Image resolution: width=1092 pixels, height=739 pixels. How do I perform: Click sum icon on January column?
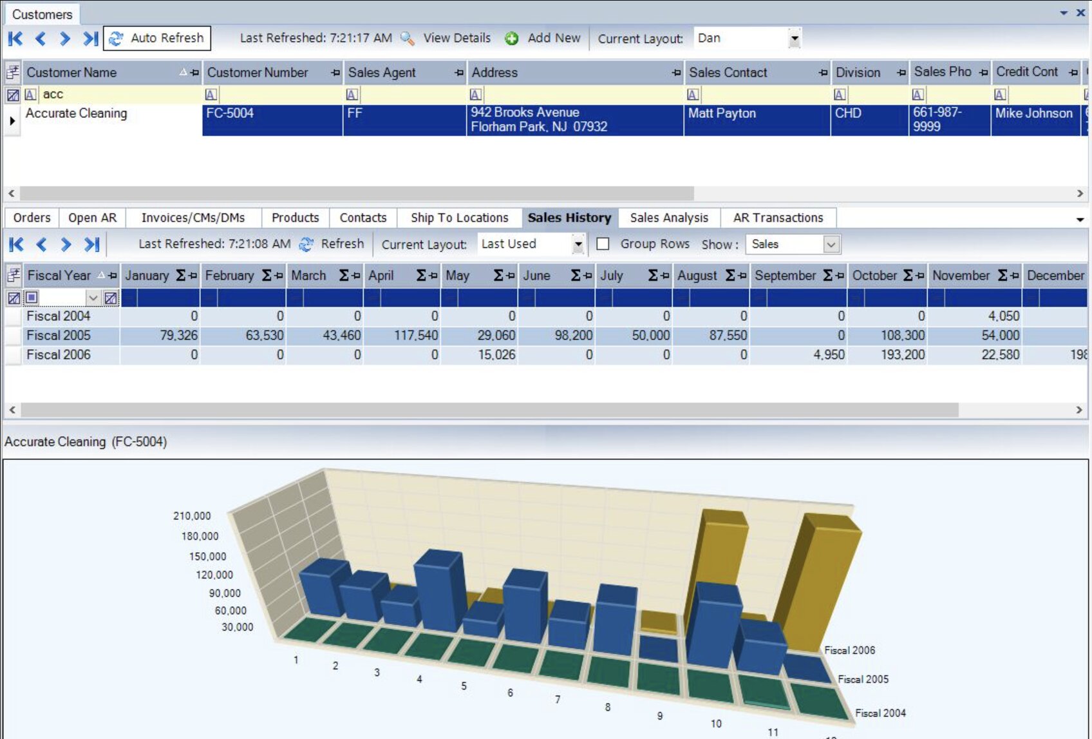[x=180, y=276]
